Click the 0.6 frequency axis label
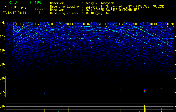176x112 pixels. pos(2,106)
